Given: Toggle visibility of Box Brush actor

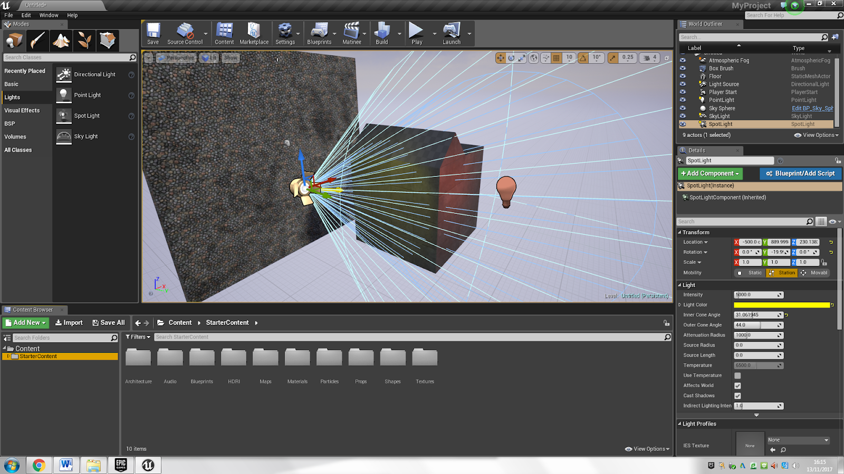Looking at the screenshot, I should click(683, 68).
